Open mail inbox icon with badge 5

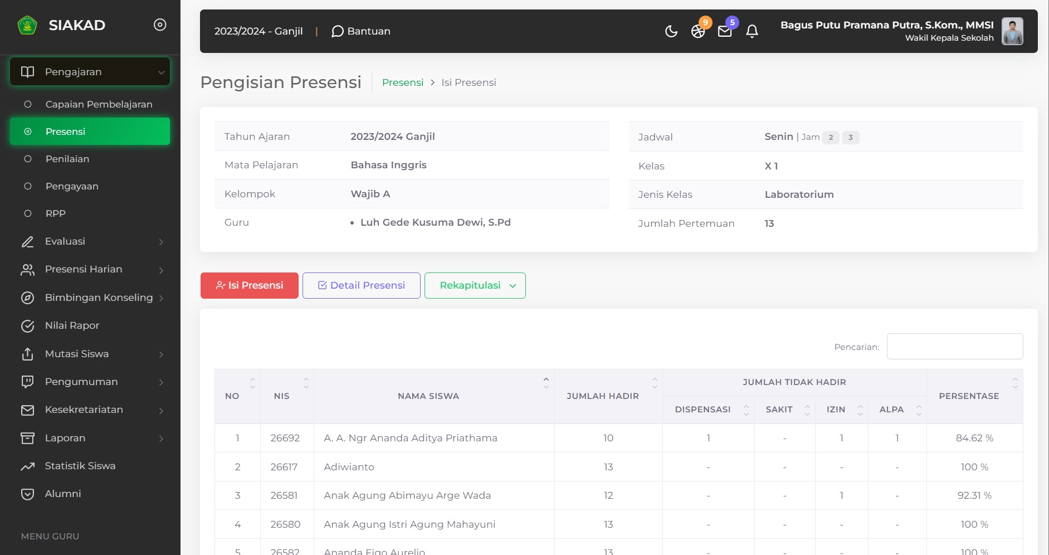tap(725, 31)
